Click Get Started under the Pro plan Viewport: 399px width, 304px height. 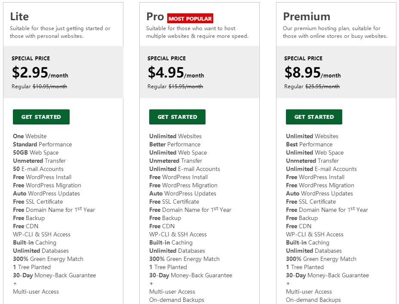(x=177, y=117)
